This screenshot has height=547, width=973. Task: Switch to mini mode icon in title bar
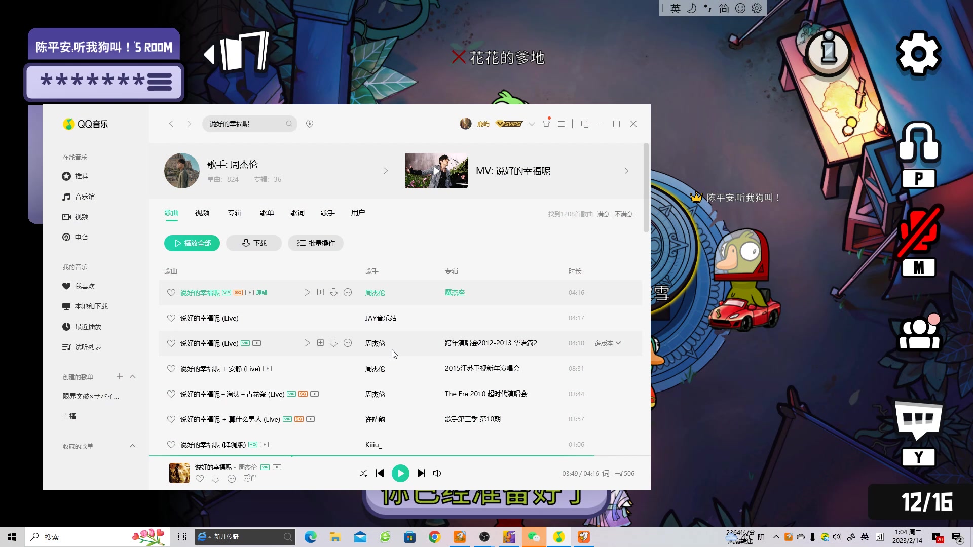click(584, 124)
